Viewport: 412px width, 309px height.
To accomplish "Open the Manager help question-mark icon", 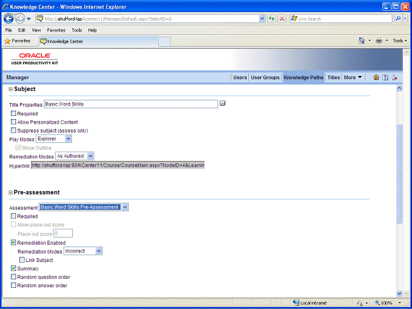I will click(385, 77).
